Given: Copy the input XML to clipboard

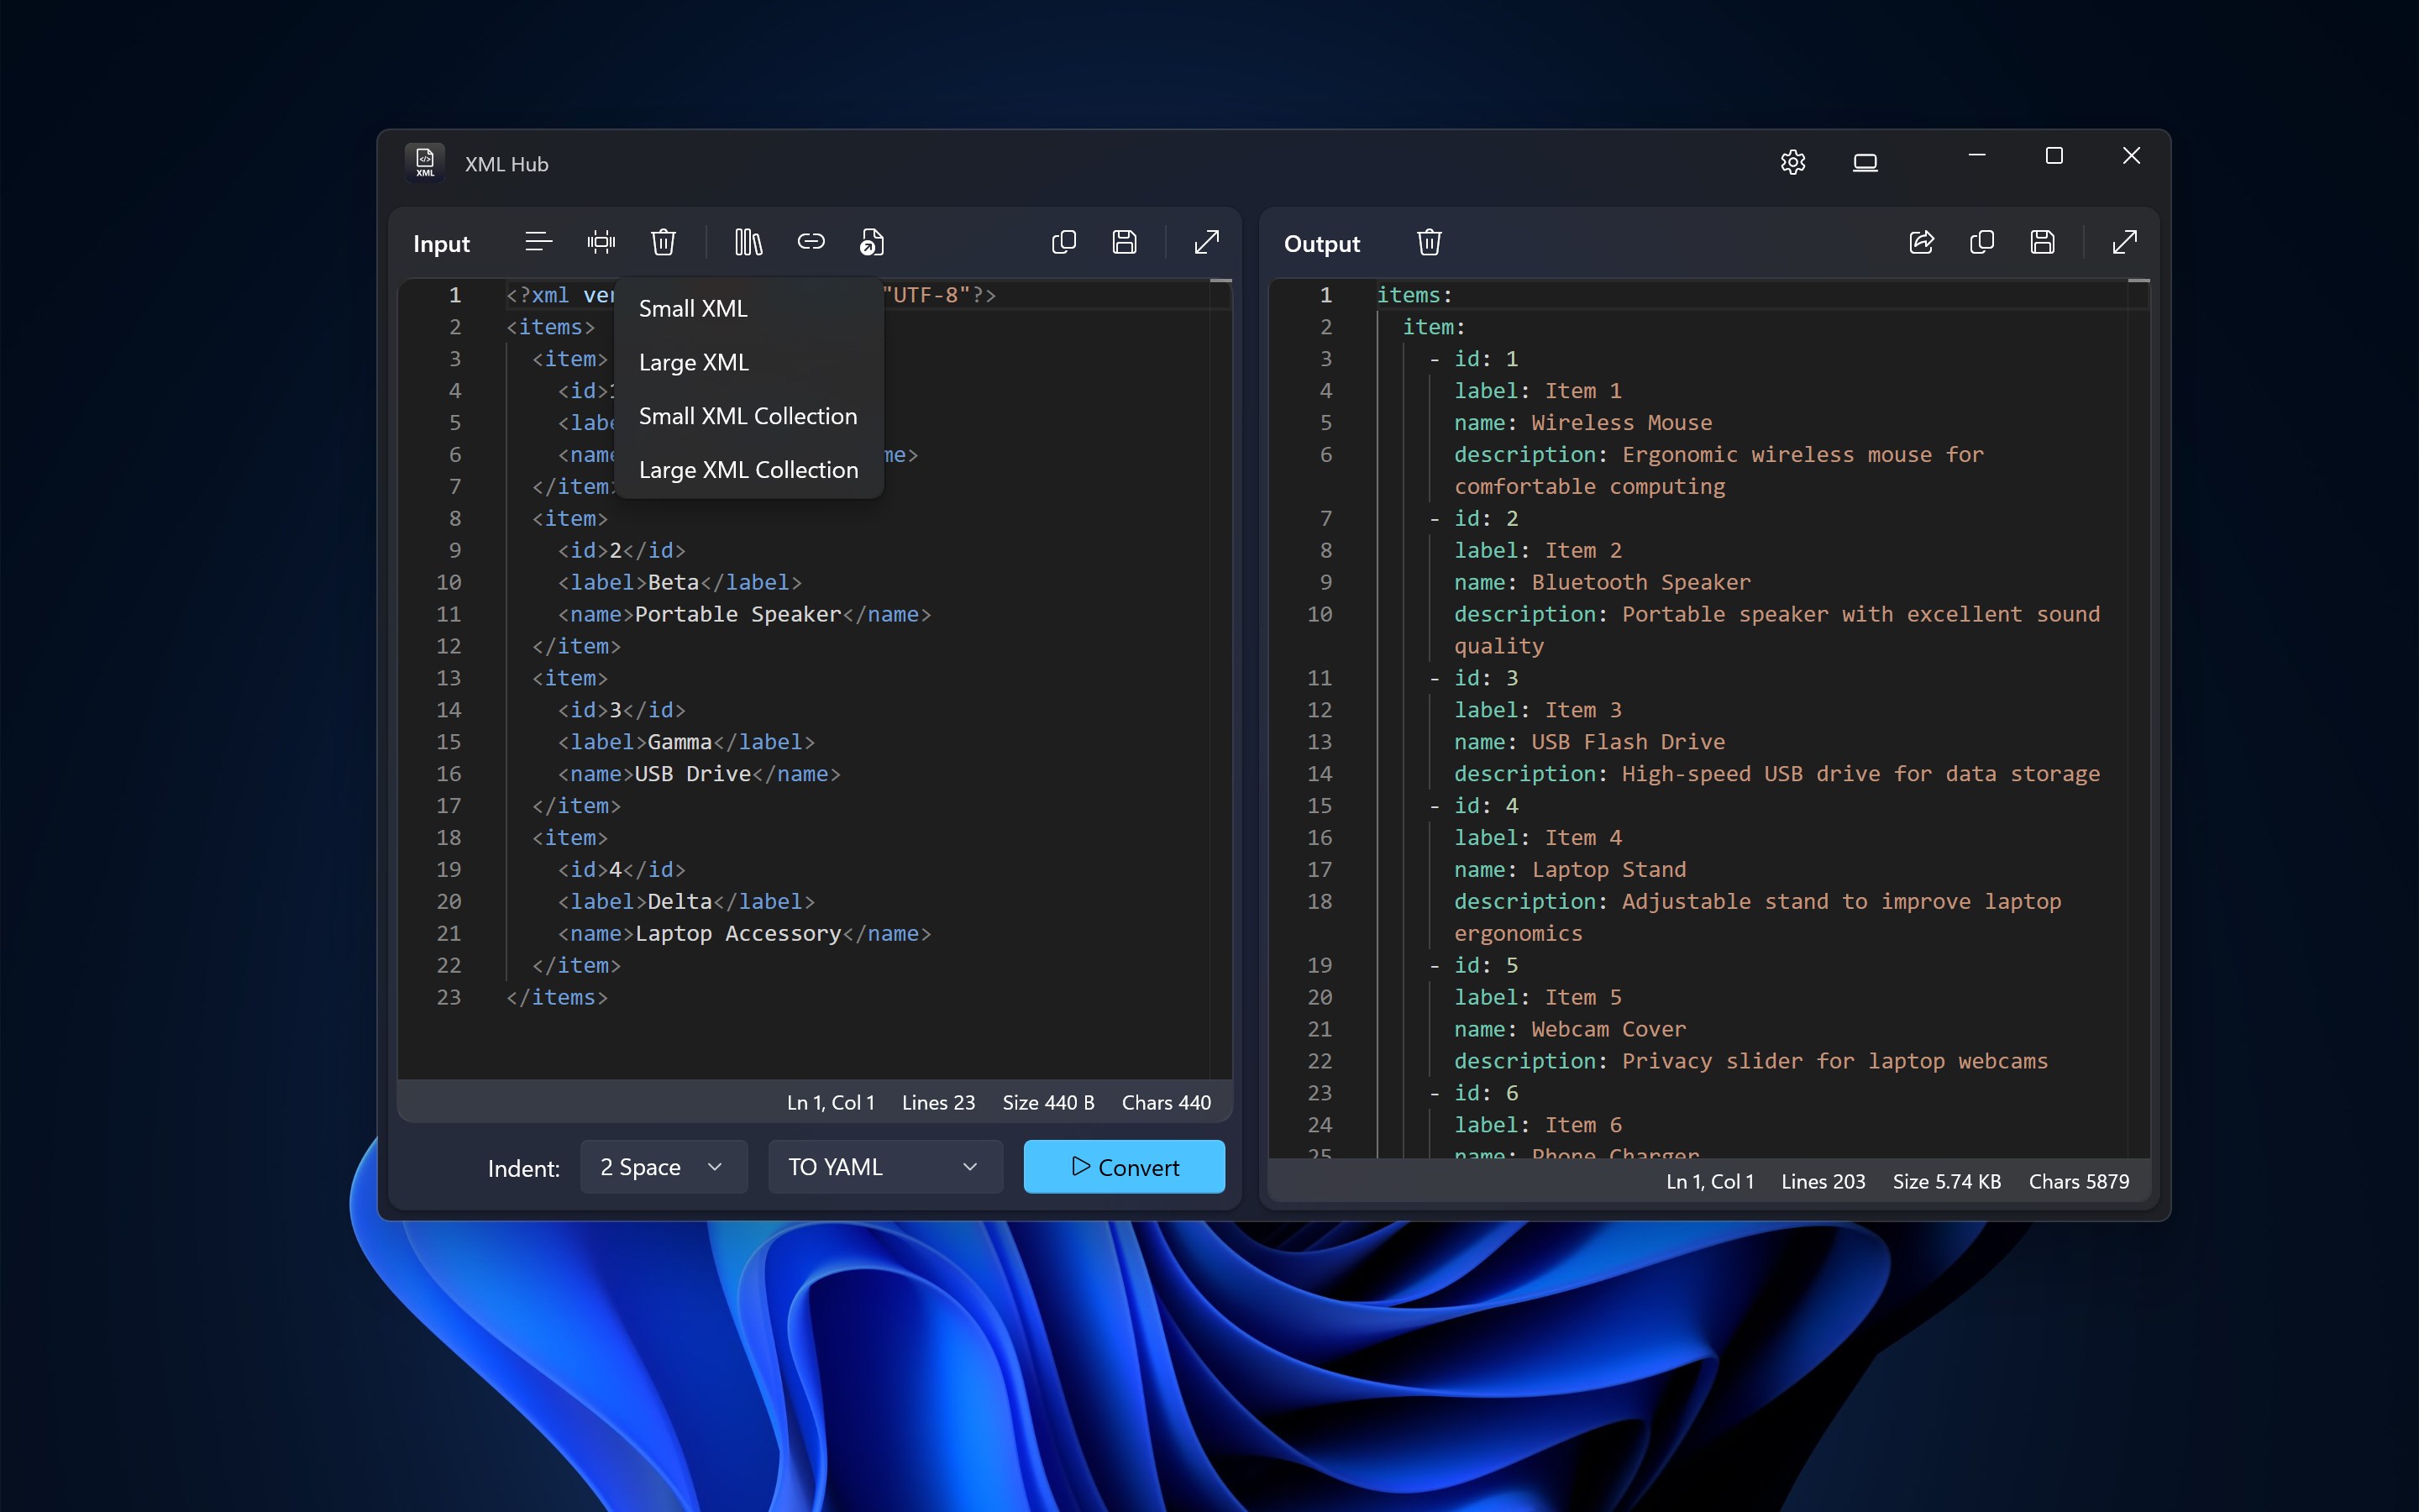Looking at the screenshot, I should pyautogui.click(x=1063, y=242).
